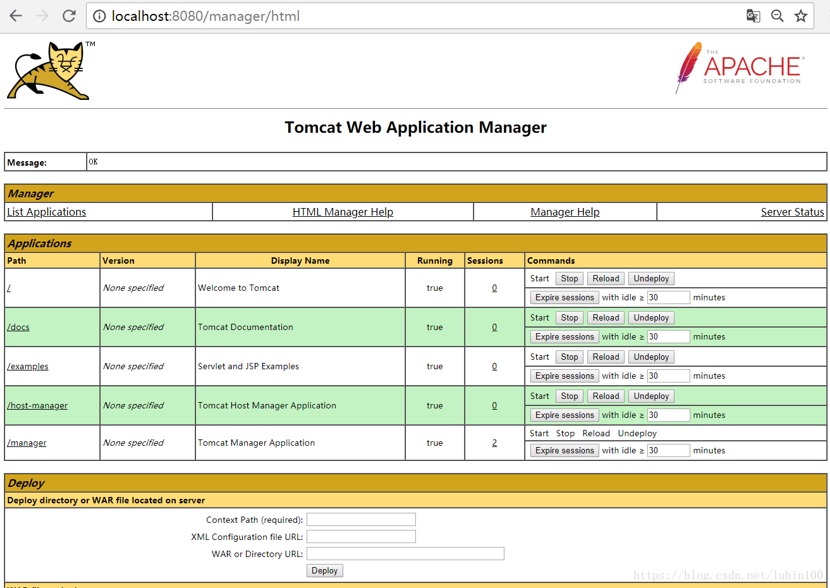The image size is (830, 588).
Task: Open the /host-manager application link
Action: [37, 405]
